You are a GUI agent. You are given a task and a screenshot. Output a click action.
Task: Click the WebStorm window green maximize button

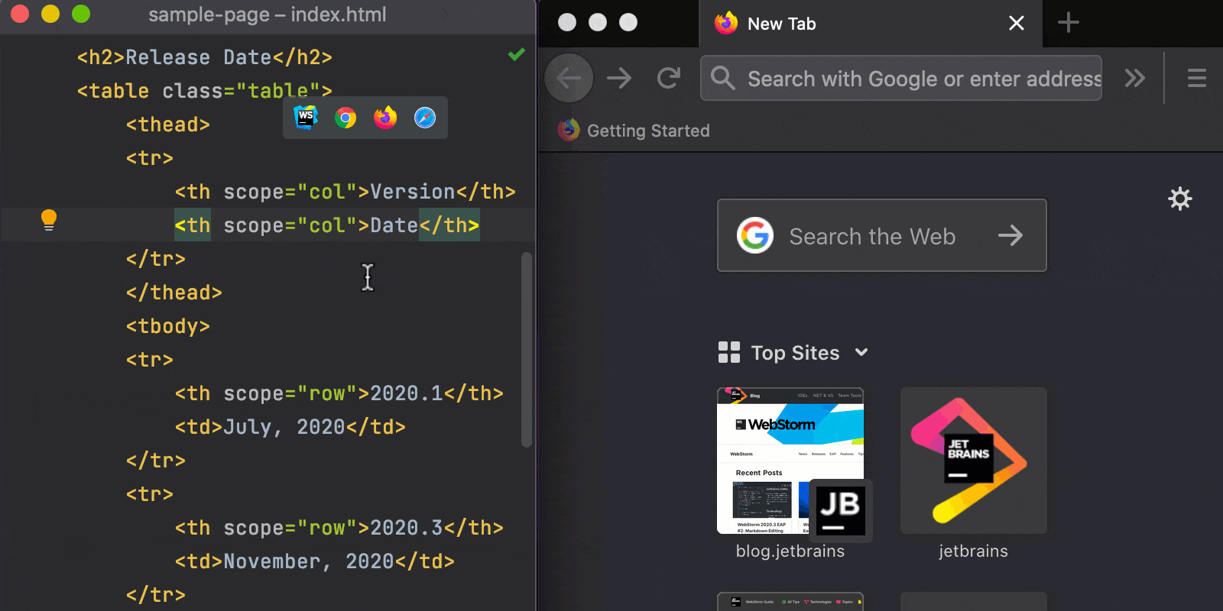click(x=81, y=14)
